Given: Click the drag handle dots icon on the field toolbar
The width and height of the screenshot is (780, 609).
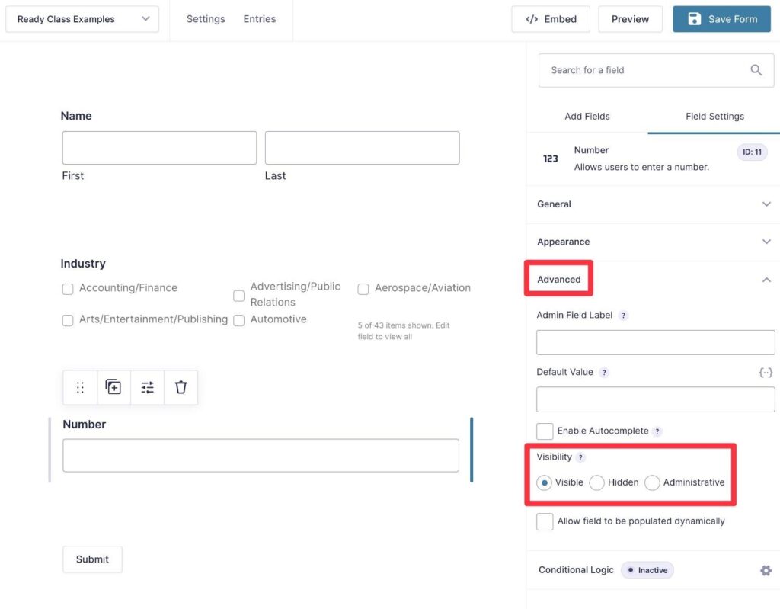Looking at the screenshot, I should [80, 386].
